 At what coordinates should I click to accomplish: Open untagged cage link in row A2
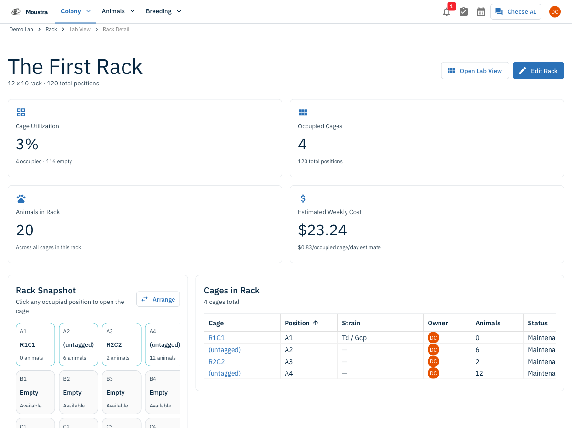tap(225, 349)
